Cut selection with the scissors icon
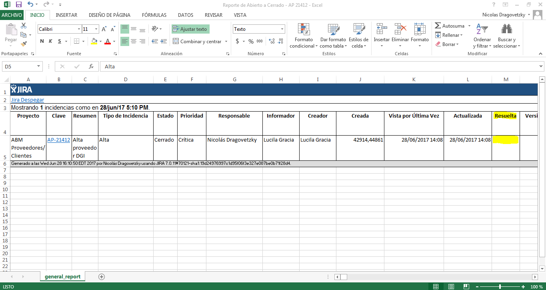Image resolution: width=546 pixels, height=290 pixels. click(24, 26)
